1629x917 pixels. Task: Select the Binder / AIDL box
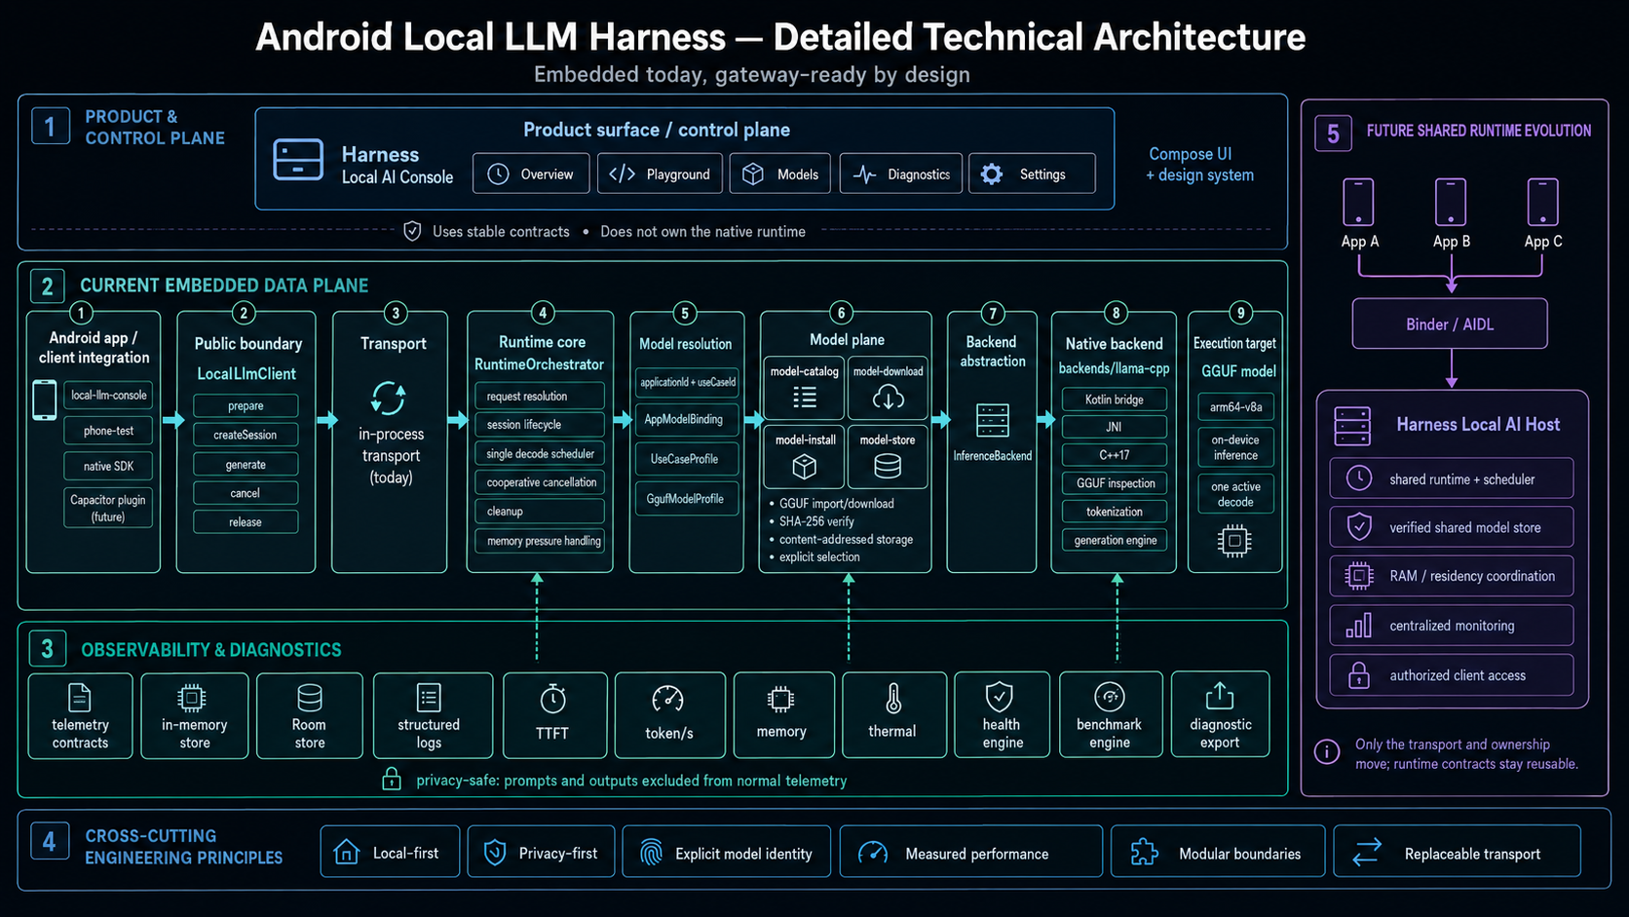pyautogui.click(x=1450, y=325)
